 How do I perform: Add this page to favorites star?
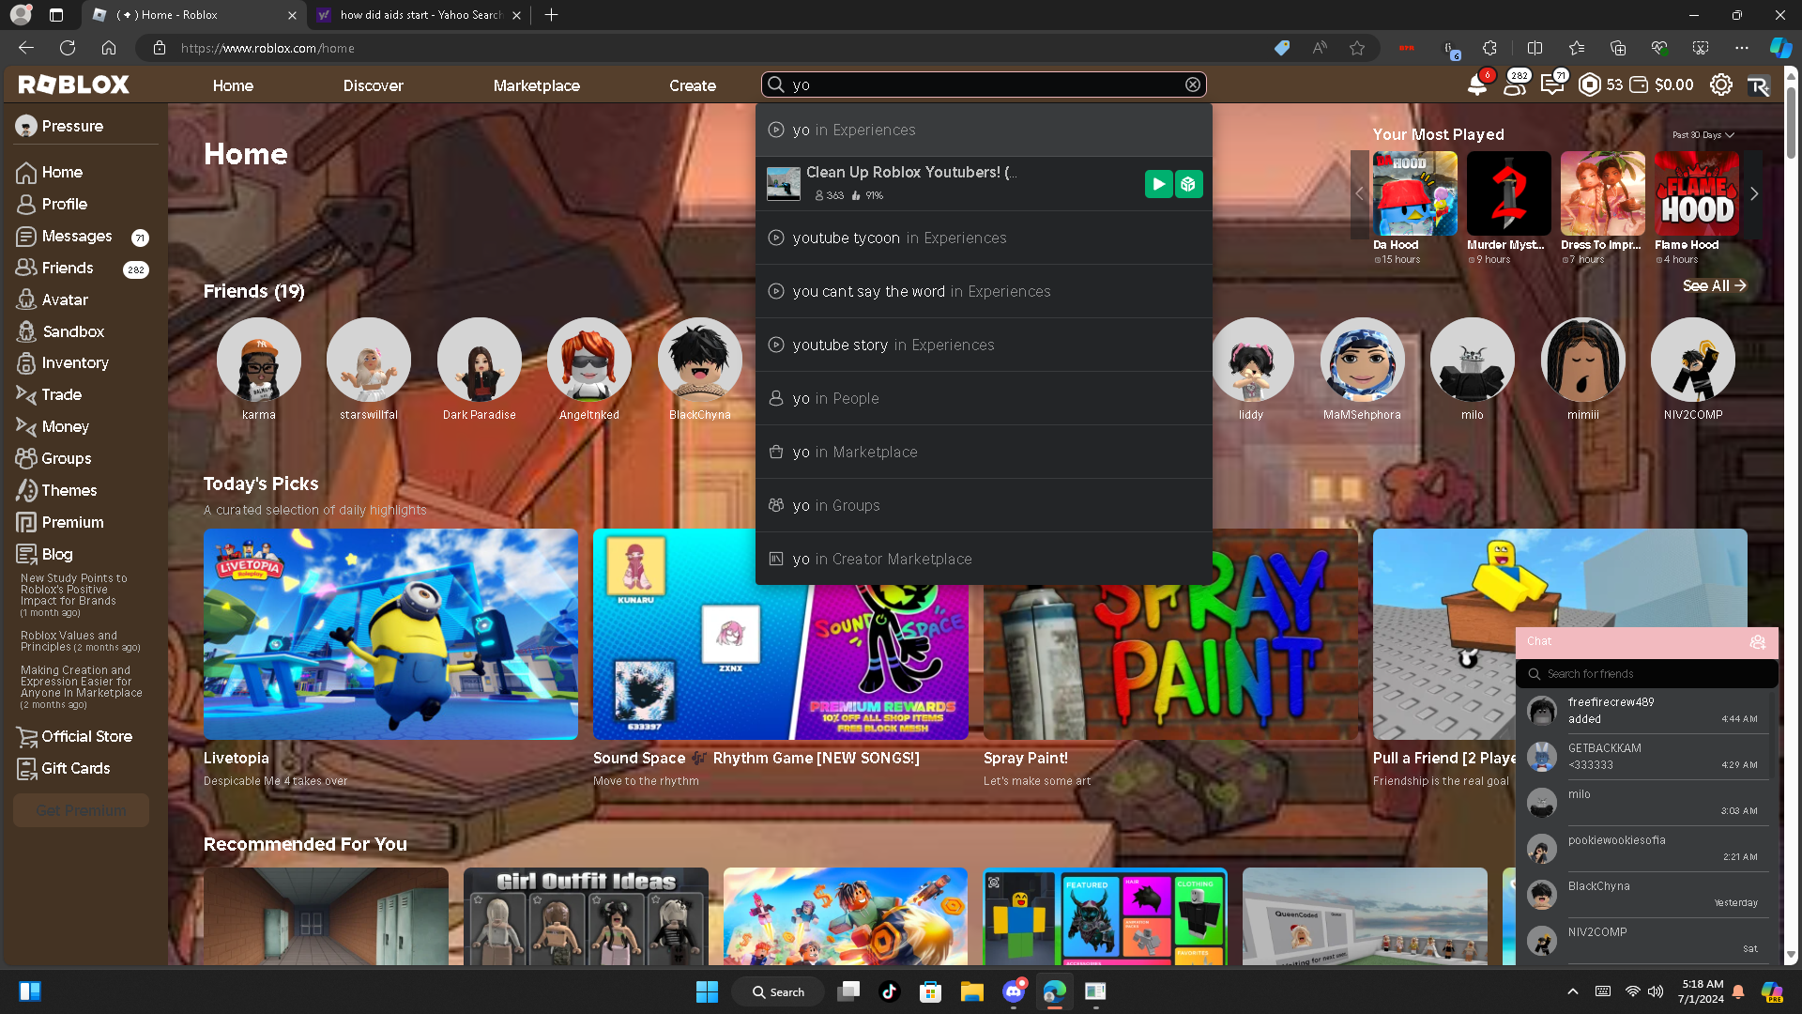tap(1357, 48)
